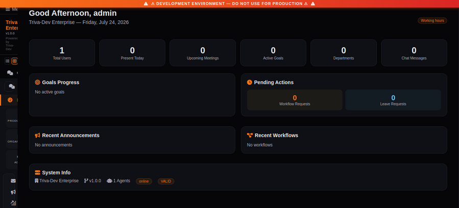Viewport: 459px width, 208px height.
Task: Open the Total Users stat card
Action: [62, 53]
